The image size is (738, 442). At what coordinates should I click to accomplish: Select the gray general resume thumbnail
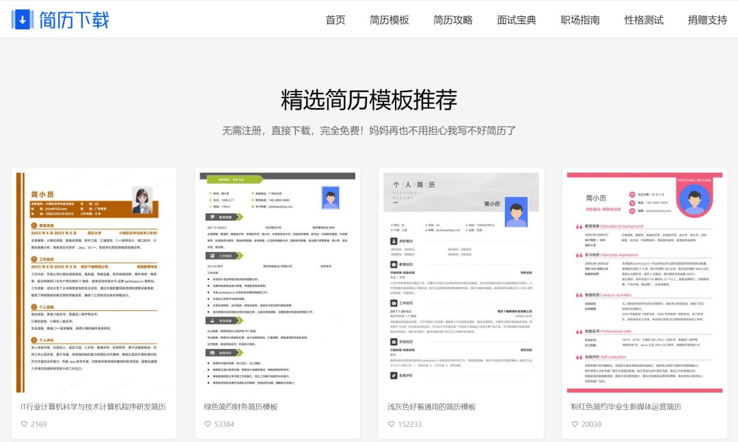(x=460, y=281)
